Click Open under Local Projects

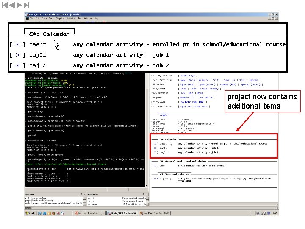(x=192, y=80)
